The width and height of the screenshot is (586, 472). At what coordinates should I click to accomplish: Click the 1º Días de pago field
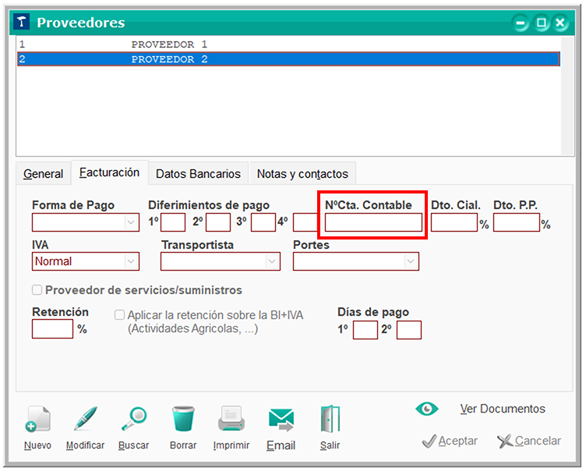(365, 330)
